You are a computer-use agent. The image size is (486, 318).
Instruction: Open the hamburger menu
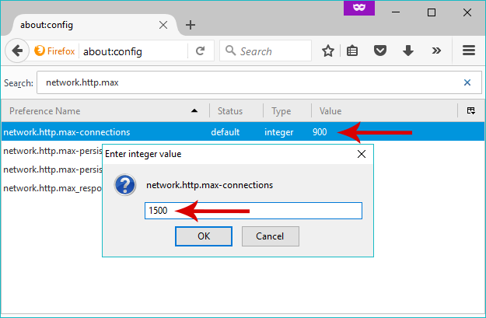[469, 51]
